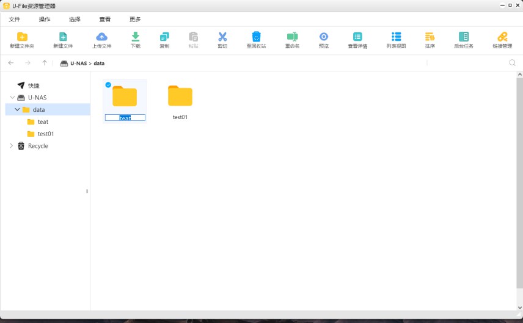Open 链接管理 (link management) from the toolbar

click(502, 37)
